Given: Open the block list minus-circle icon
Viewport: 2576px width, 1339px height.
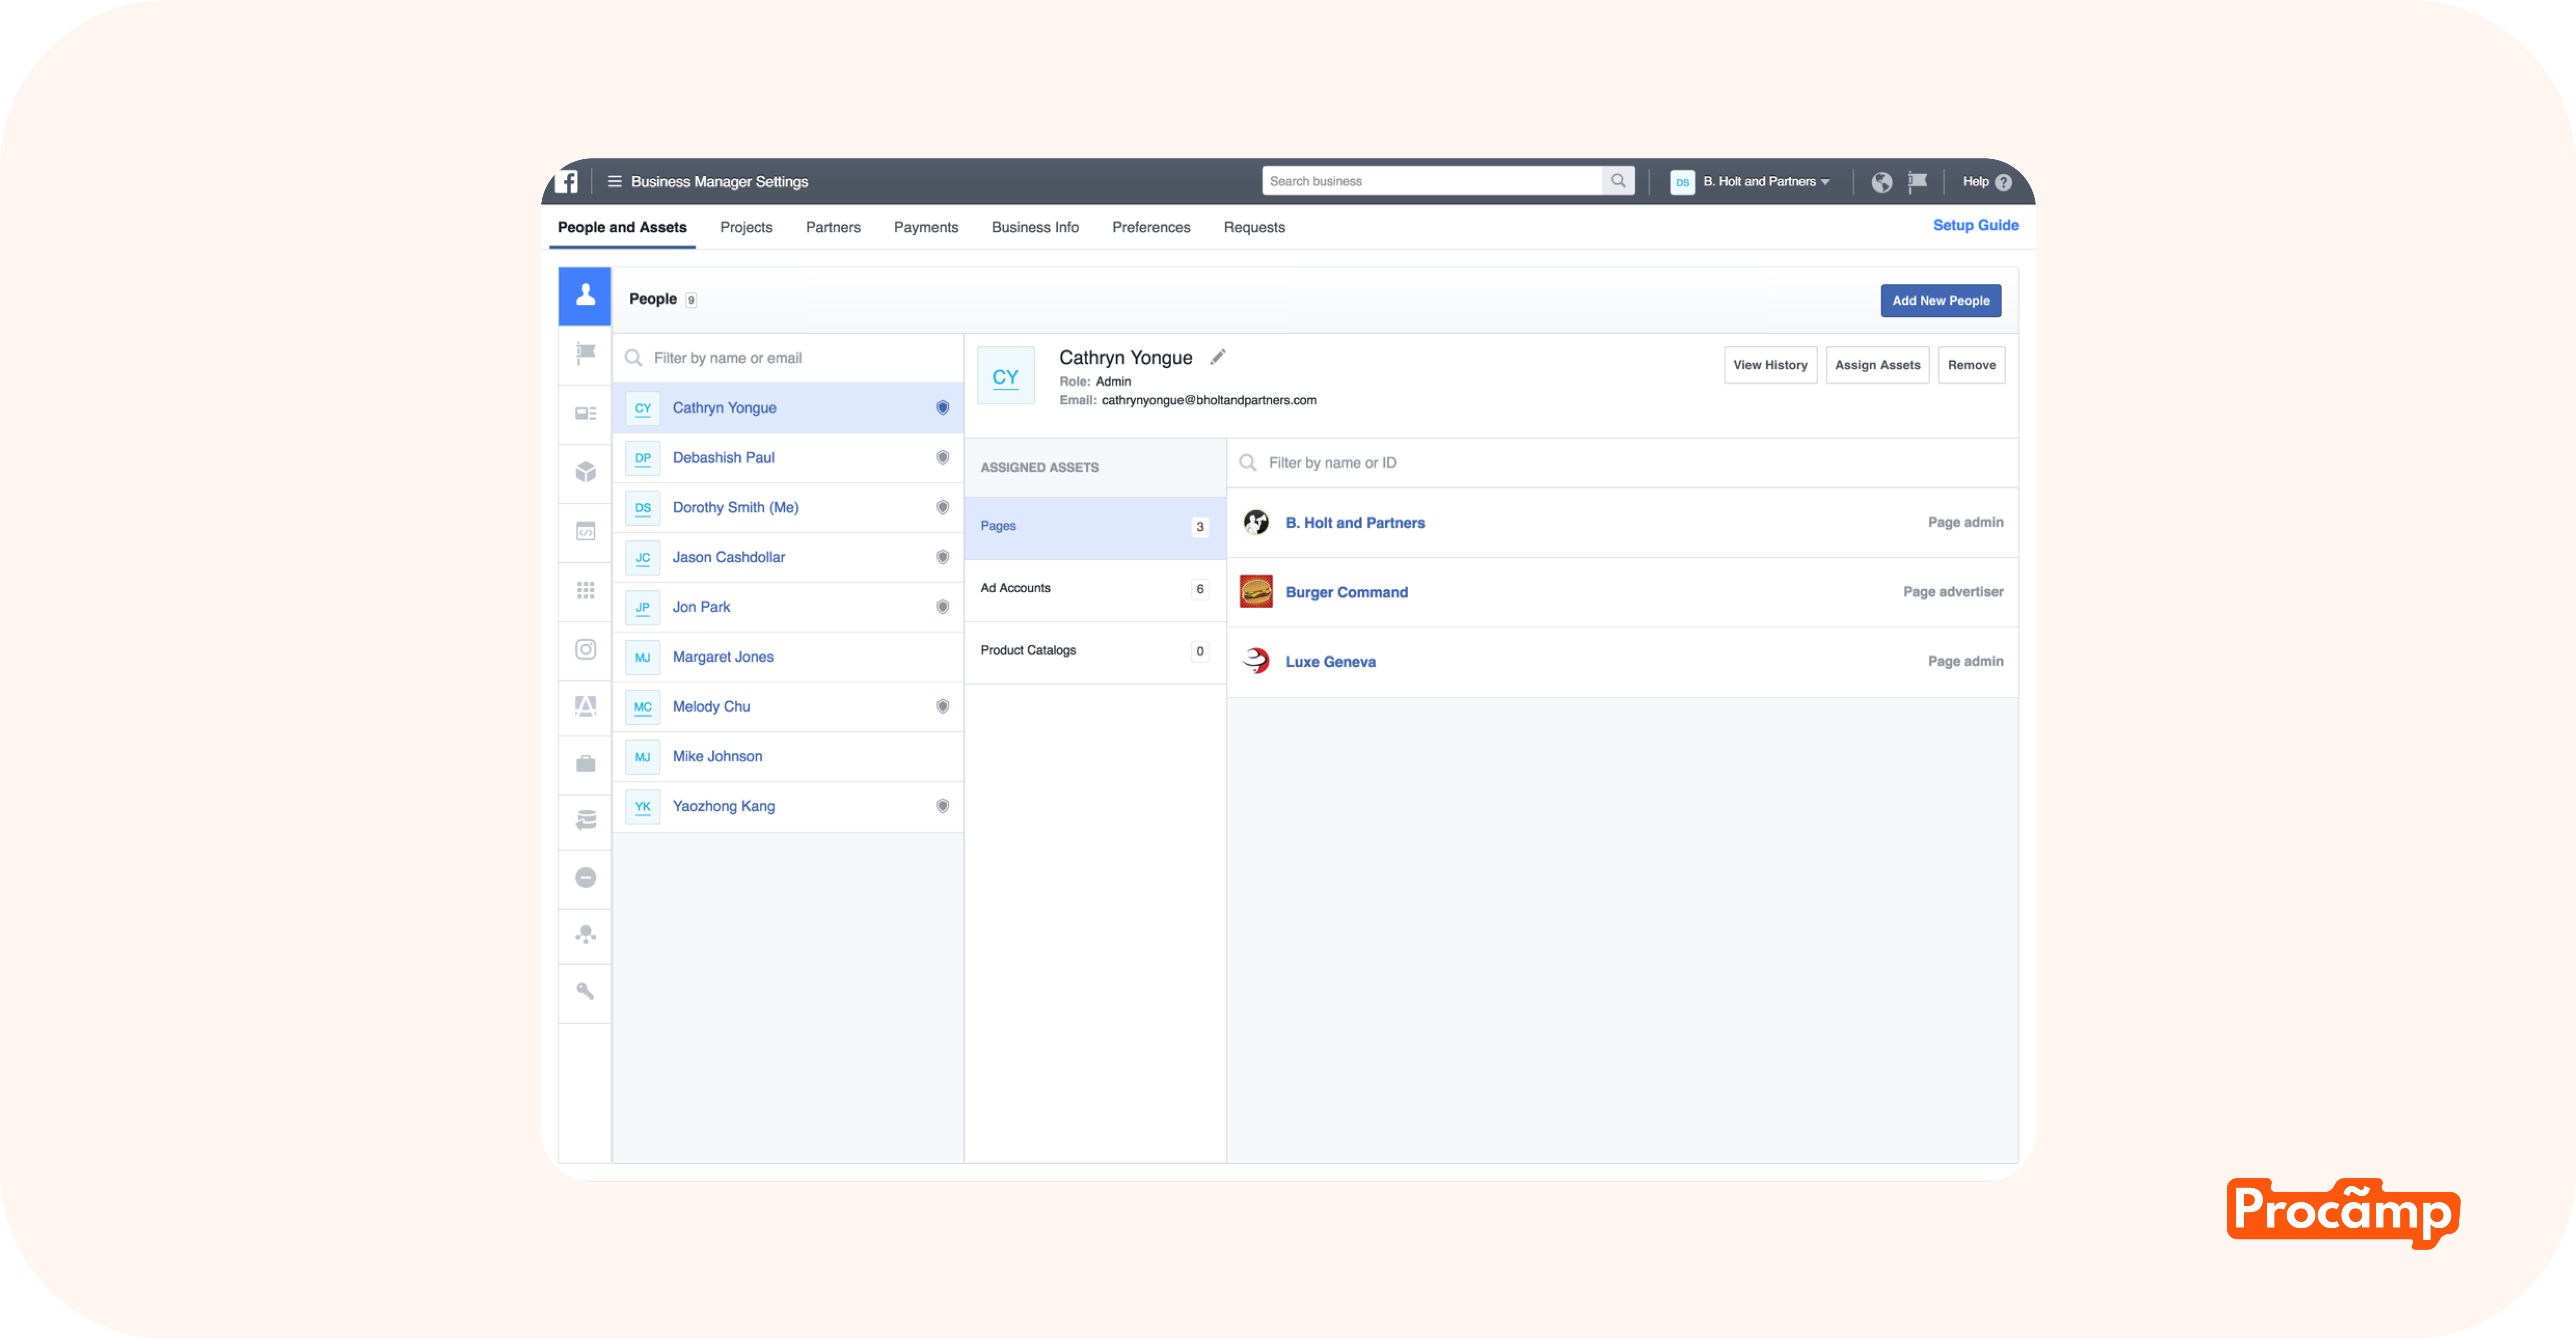Looking at the screenshot, I should click(585, 877).
